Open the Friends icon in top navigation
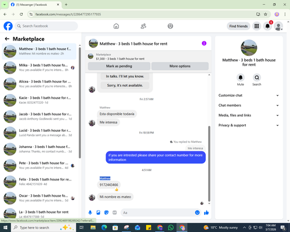The image size is (290, 232). coord(143,26)
